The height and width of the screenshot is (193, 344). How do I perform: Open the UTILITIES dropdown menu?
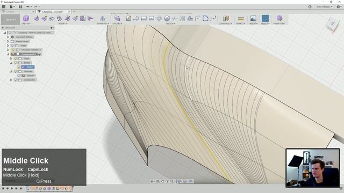coord(117,24)
